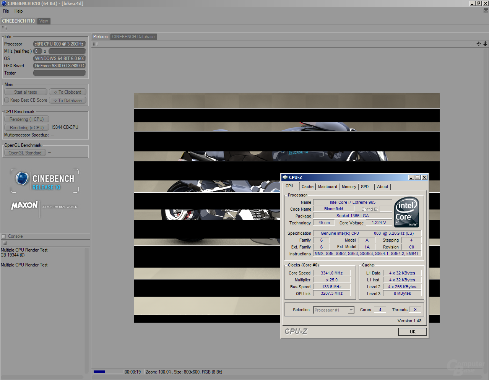Open the Help menu
Screen dimensions: 489x380
click(x=19, y=11)
